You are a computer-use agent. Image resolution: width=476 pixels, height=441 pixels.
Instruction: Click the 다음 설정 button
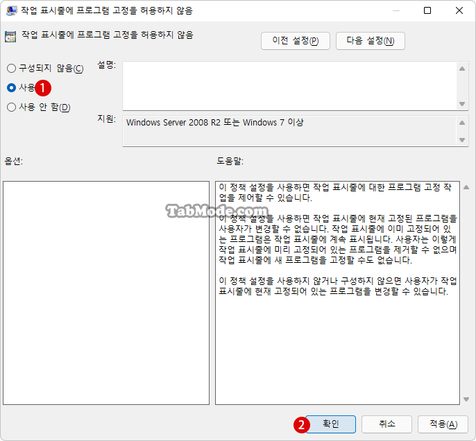(370, 41)
